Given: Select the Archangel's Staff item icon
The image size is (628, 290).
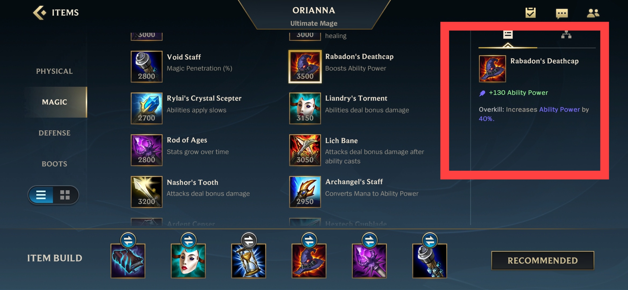Looking at the screenshot, I should point(305,192).
